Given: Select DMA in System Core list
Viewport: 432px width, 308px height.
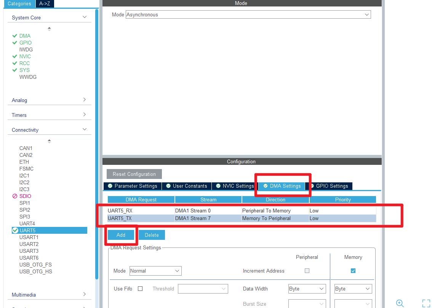Looking at the screenshot, I should [25, 36].
